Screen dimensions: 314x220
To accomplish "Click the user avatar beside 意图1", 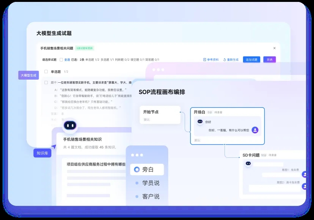I will click(304, 174).
